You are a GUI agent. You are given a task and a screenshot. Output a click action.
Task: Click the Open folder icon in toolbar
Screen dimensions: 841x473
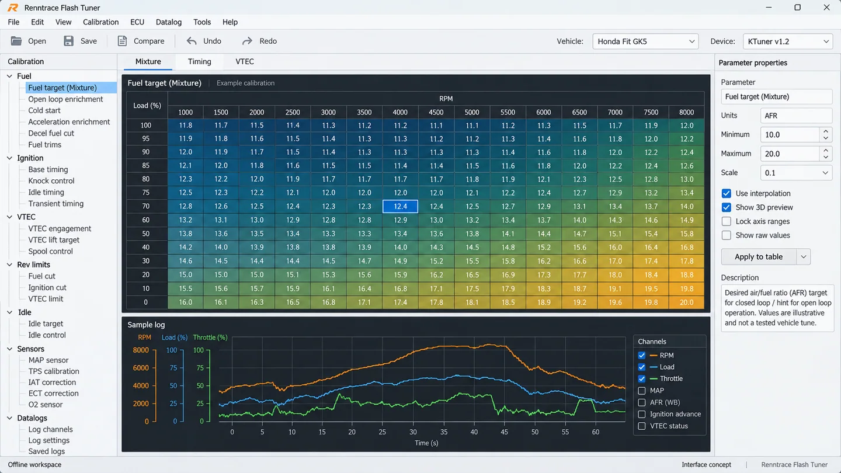click(x=16, y=41)
